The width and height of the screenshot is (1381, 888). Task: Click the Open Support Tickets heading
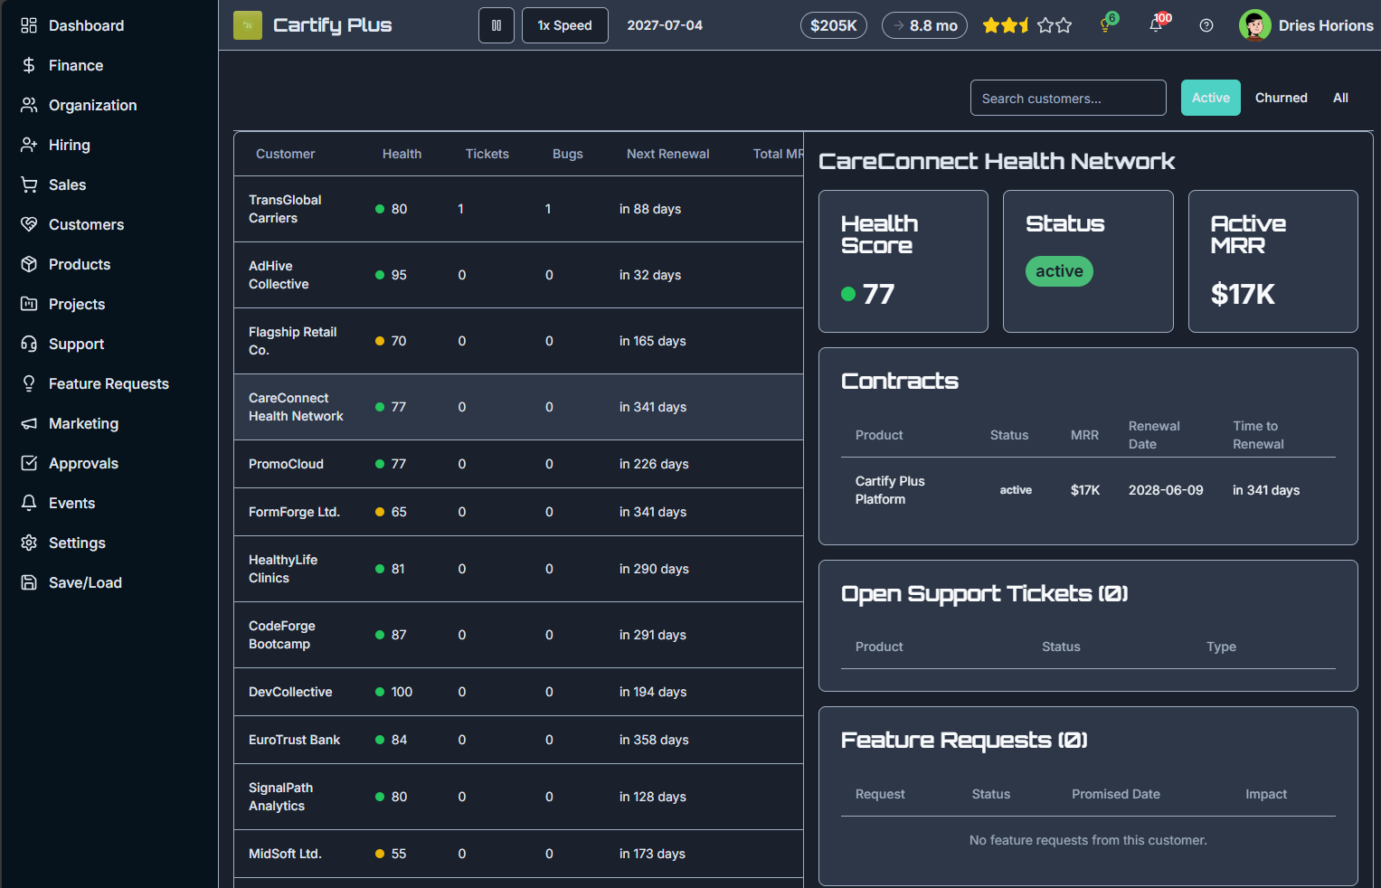[x=984, y=593]
